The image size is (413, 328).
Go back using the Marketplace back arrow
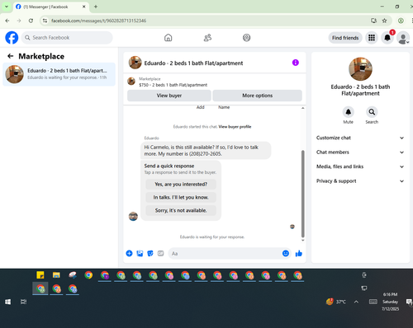(11, 56)
